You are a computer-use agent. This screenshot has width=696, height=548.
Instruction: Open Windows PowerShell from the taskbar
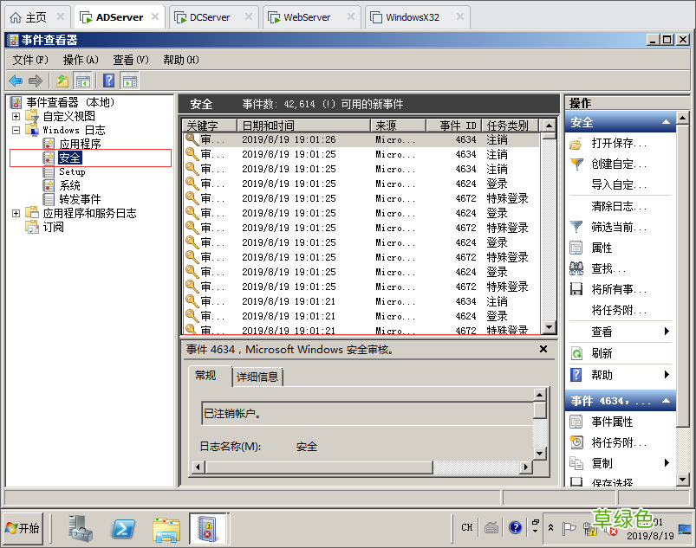click(123, 528)
